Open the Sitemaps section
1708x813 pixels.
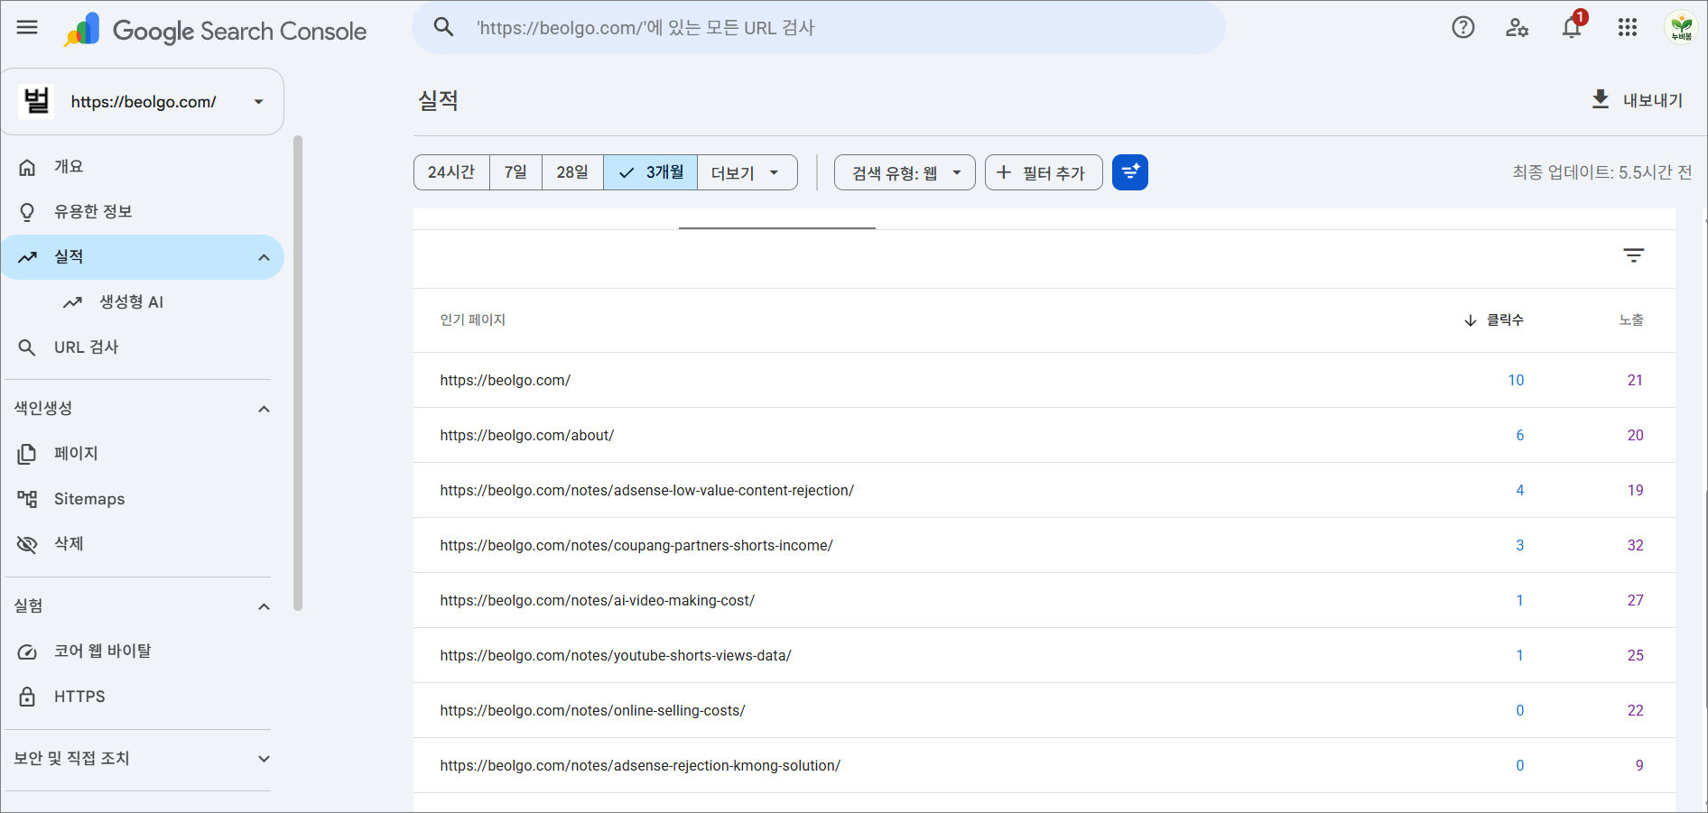[143, 499]
